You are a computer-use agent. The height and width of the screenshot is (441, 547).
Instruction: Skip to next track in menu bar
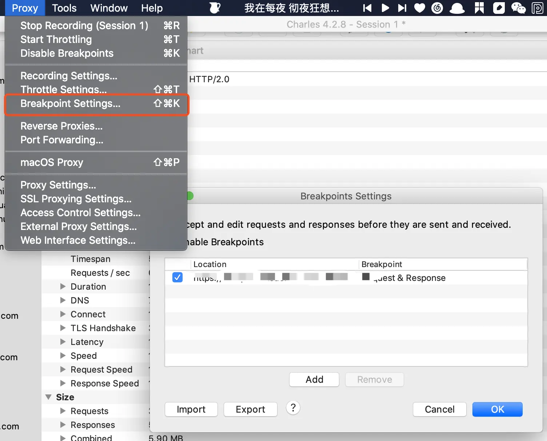click(x=402, y=8)
